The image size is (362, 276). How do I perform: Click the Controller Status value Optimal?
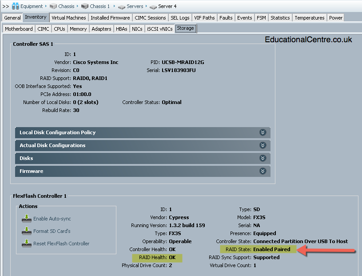[x=171, y=102]
